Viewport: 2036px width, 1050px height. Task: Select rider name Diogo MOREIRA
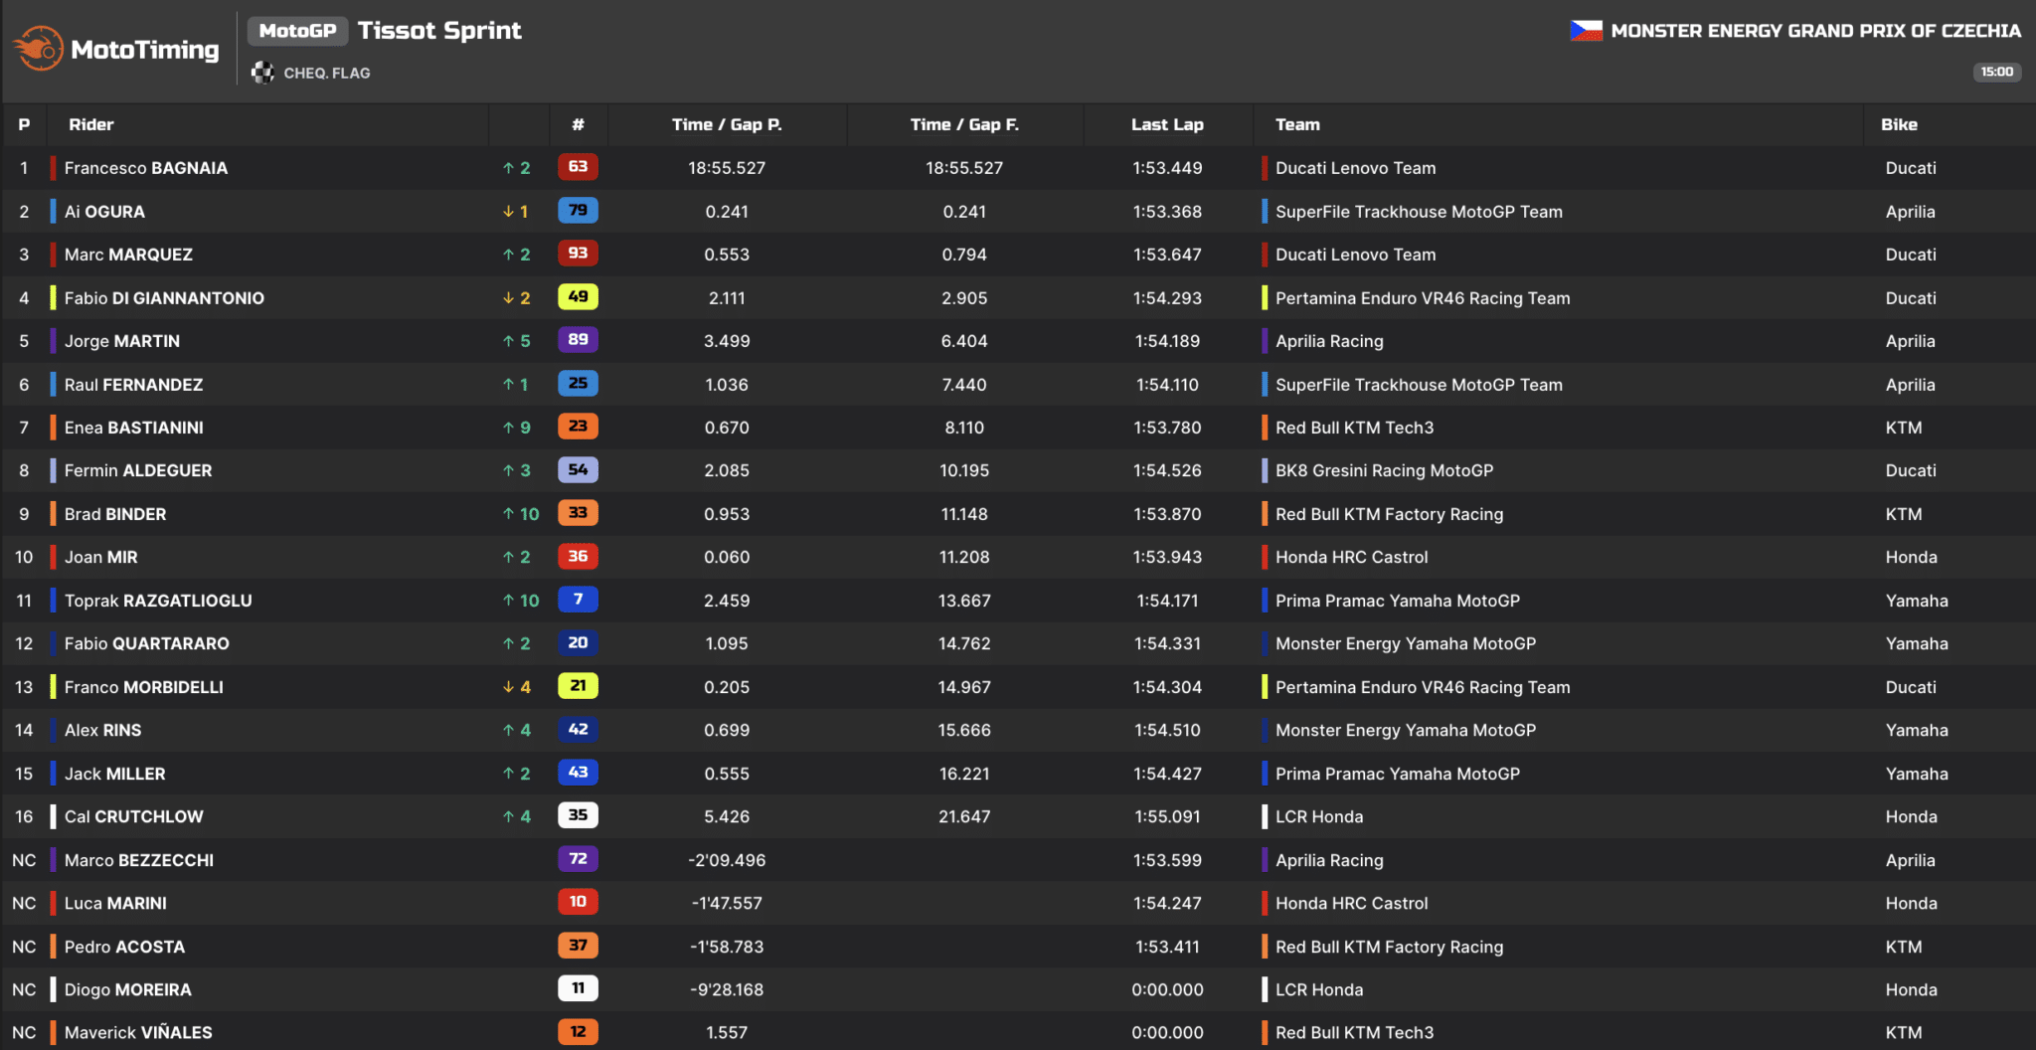pyautogui.click(x=128, y=989)
